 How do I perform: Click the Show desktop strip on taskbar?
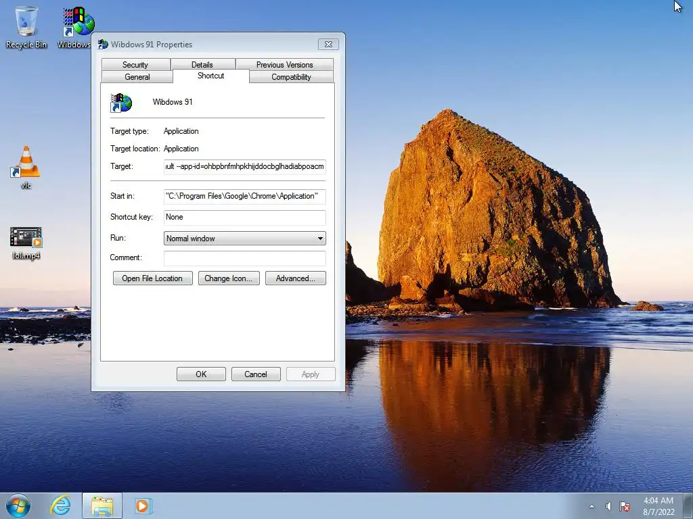pyautogui.click(x=688, y=506)
